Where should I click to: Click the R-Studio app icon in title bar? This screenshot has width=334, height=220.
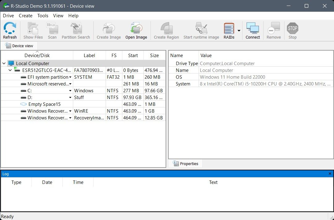pos(6,6)
